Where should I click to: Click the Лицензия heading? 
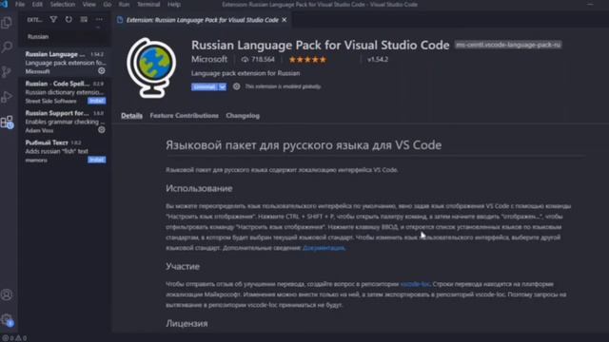tap(187, 323)
